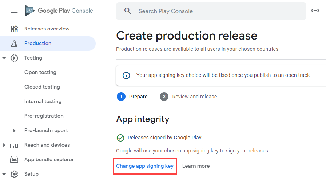
Task: Click the search magnifier icon
Action: (x=127, y=11)
